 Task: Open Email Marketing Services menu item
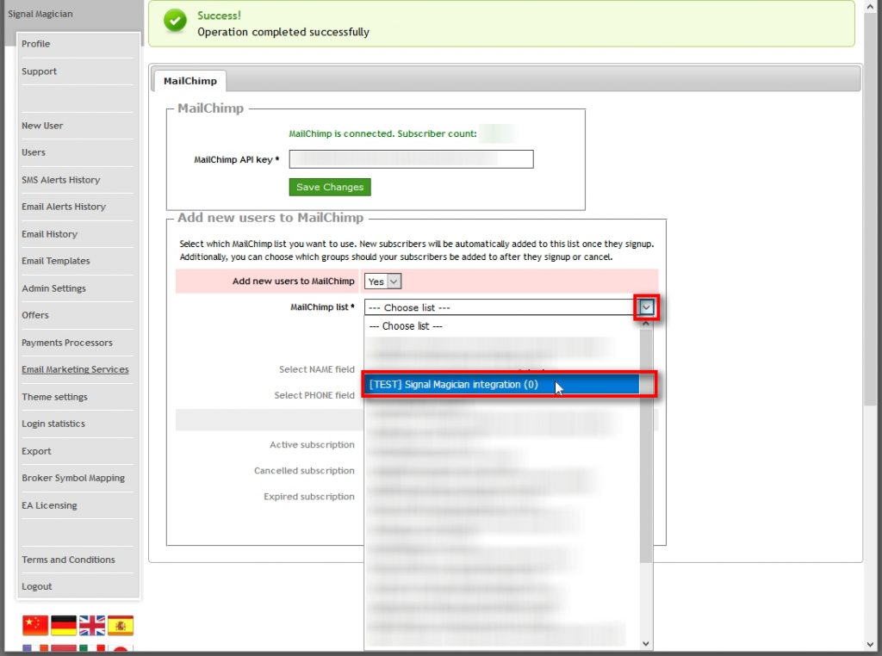coord(75,369)
